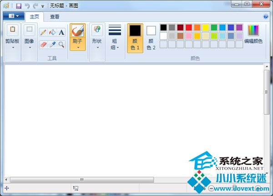
Task: Click the vertical scrollbar thumb
Action: [267, 92]
